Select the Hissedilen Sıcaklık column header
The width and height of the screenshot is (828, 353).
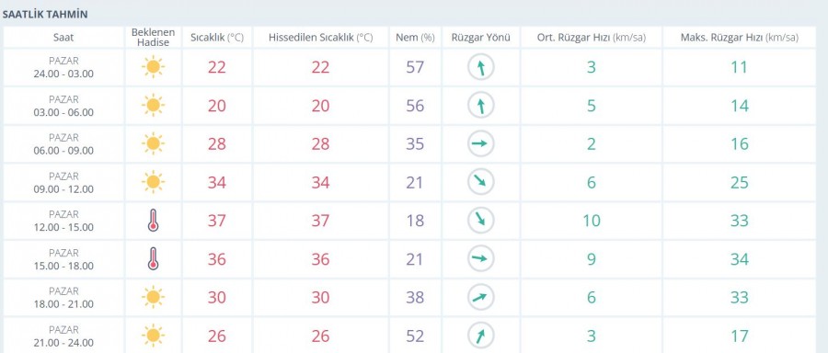[x=320, y=38]
